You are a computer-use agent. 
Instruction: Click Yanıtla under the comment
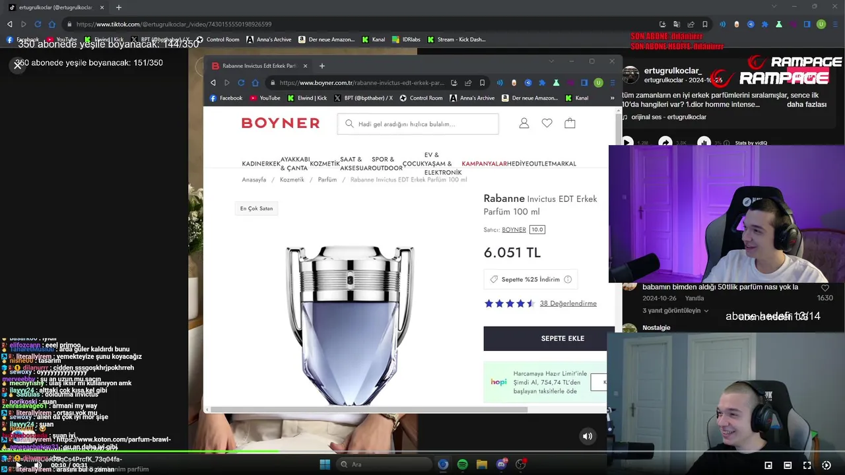coord(694,298)
